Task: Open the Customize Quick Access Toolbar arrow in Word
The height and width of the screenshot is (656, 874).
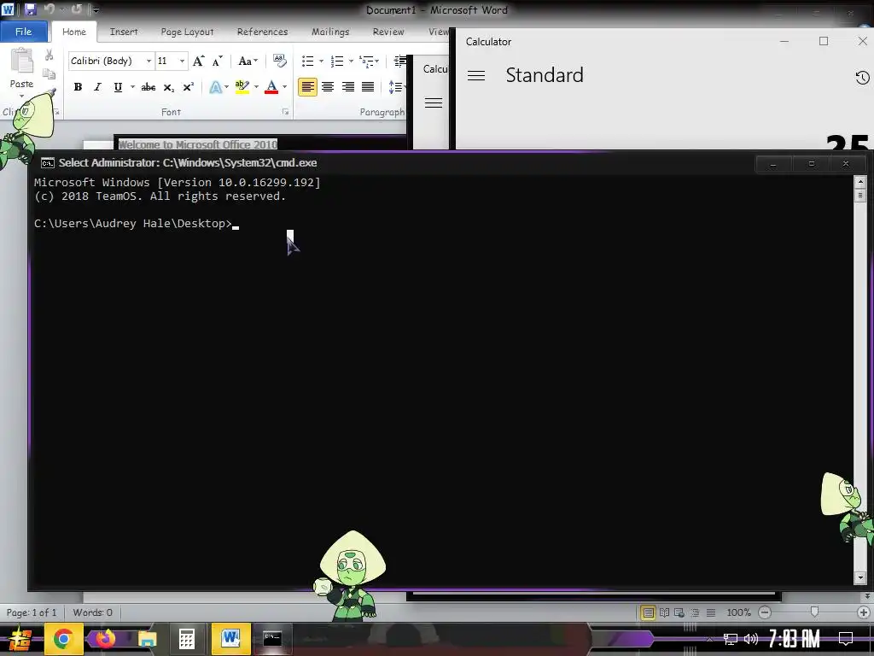Action: pos(96,10)
